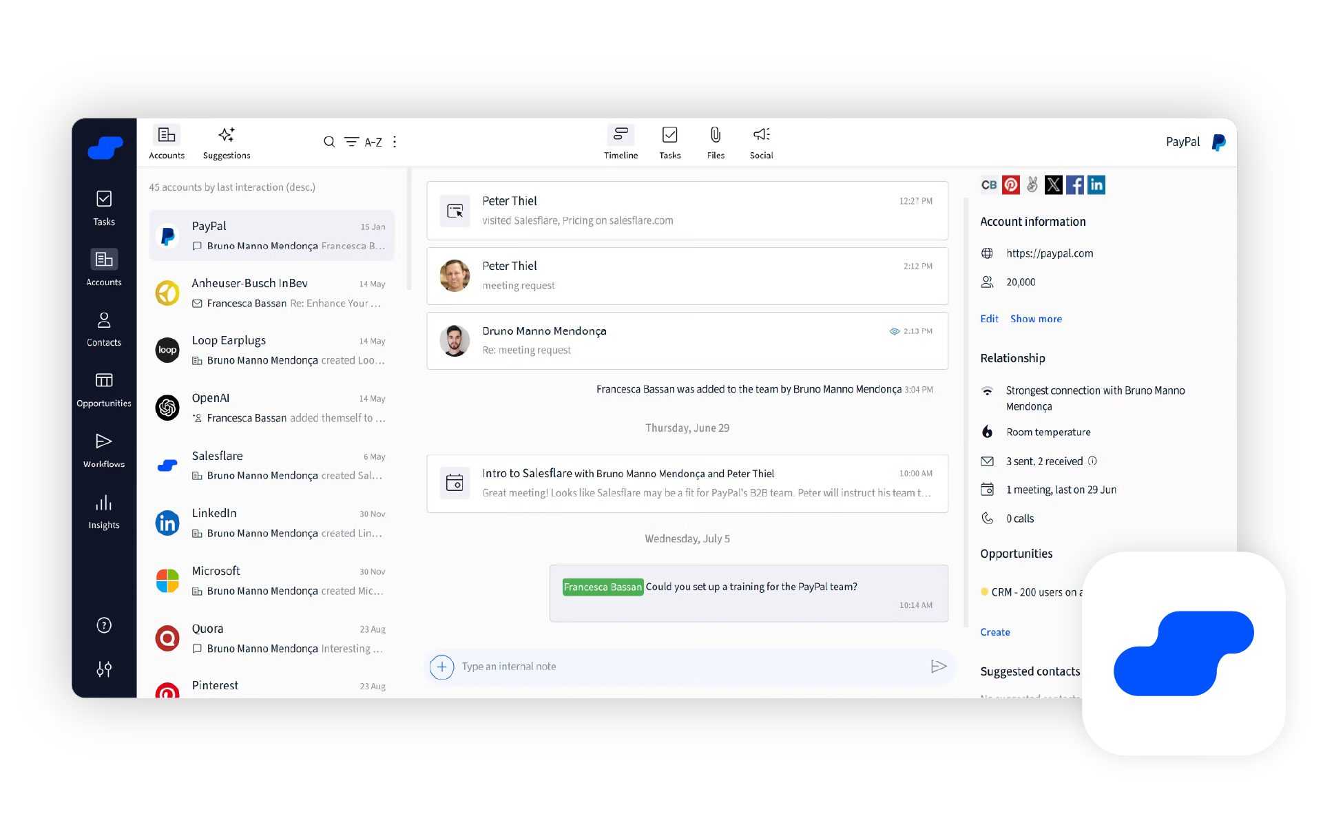Screen dimensions: 1323x827
Task: Click Francesca Bassan's training note
Action: (x=749, y=594)
